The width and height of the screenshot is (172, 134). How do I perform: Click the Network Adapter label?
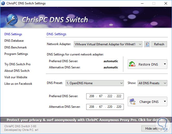click(x=59, y=44)
